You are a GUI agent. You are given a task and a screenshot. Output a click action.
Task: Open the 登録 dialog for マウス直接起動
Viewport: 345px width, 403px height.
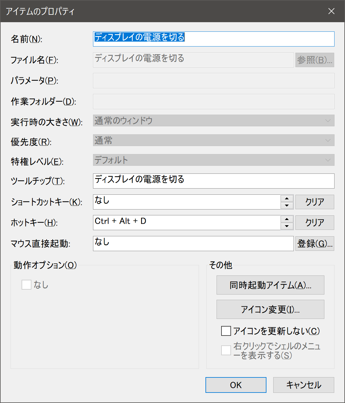[x=315, y=244]
